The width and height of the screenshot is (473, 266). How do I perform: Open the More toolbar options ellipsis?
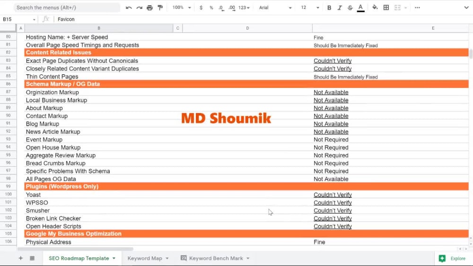(x=417, y=8)
